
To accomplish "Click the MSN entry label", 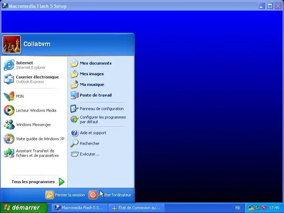I will (20, 96).
